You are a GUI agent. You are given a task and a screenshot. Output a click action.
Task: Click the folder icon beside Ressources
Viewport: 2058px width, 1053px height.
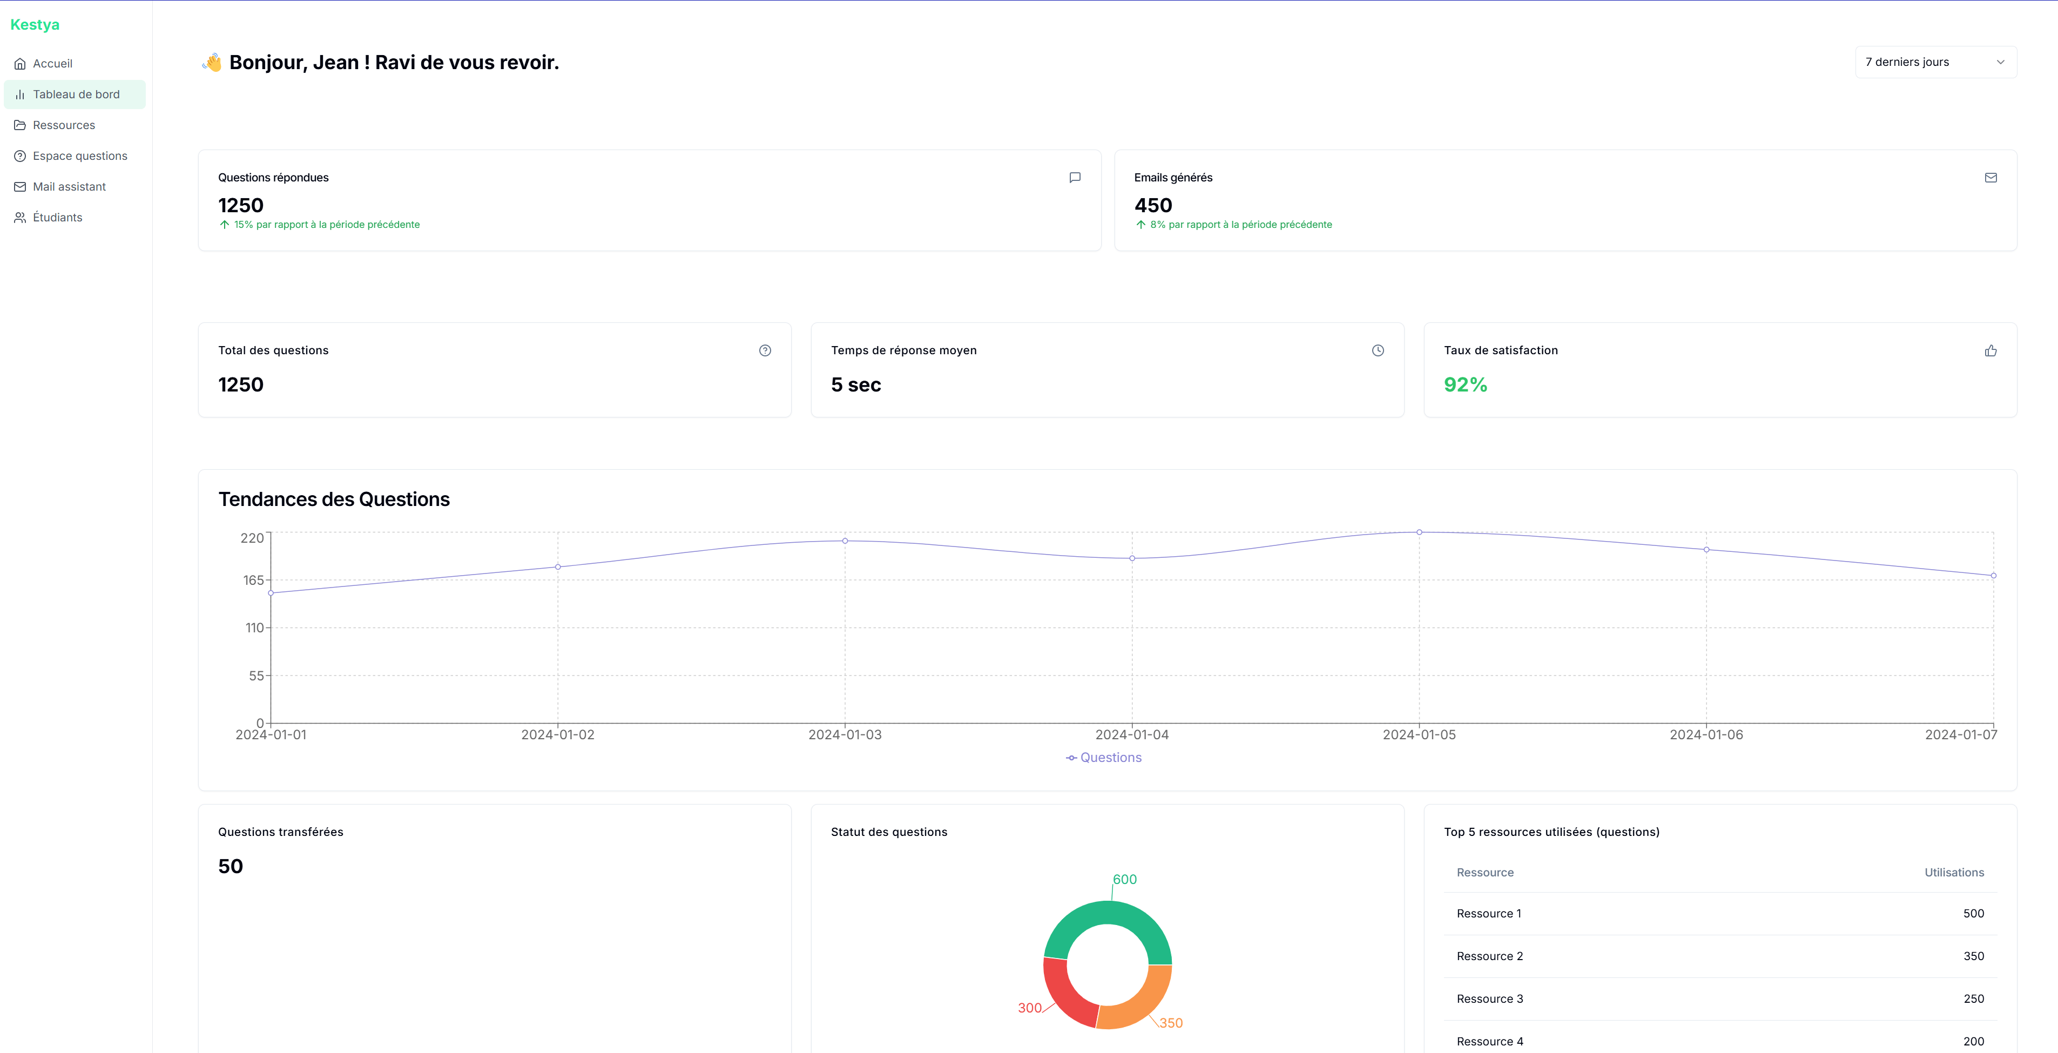click(19, 125)
